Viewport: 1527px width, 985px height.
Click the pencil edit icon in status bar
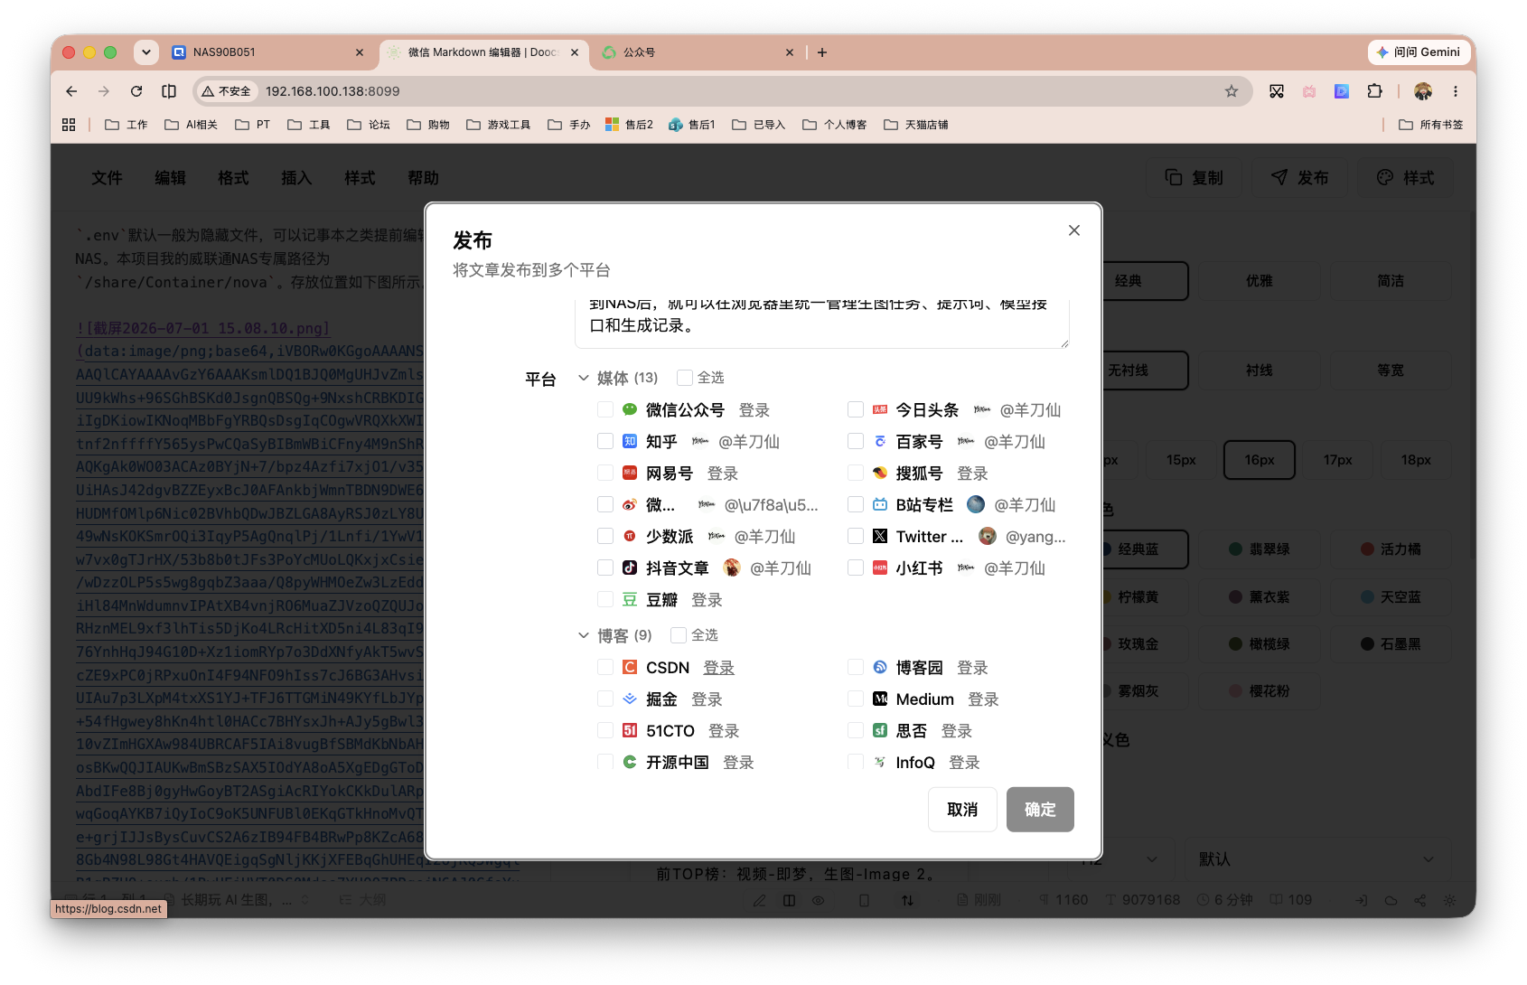[759, 901]
